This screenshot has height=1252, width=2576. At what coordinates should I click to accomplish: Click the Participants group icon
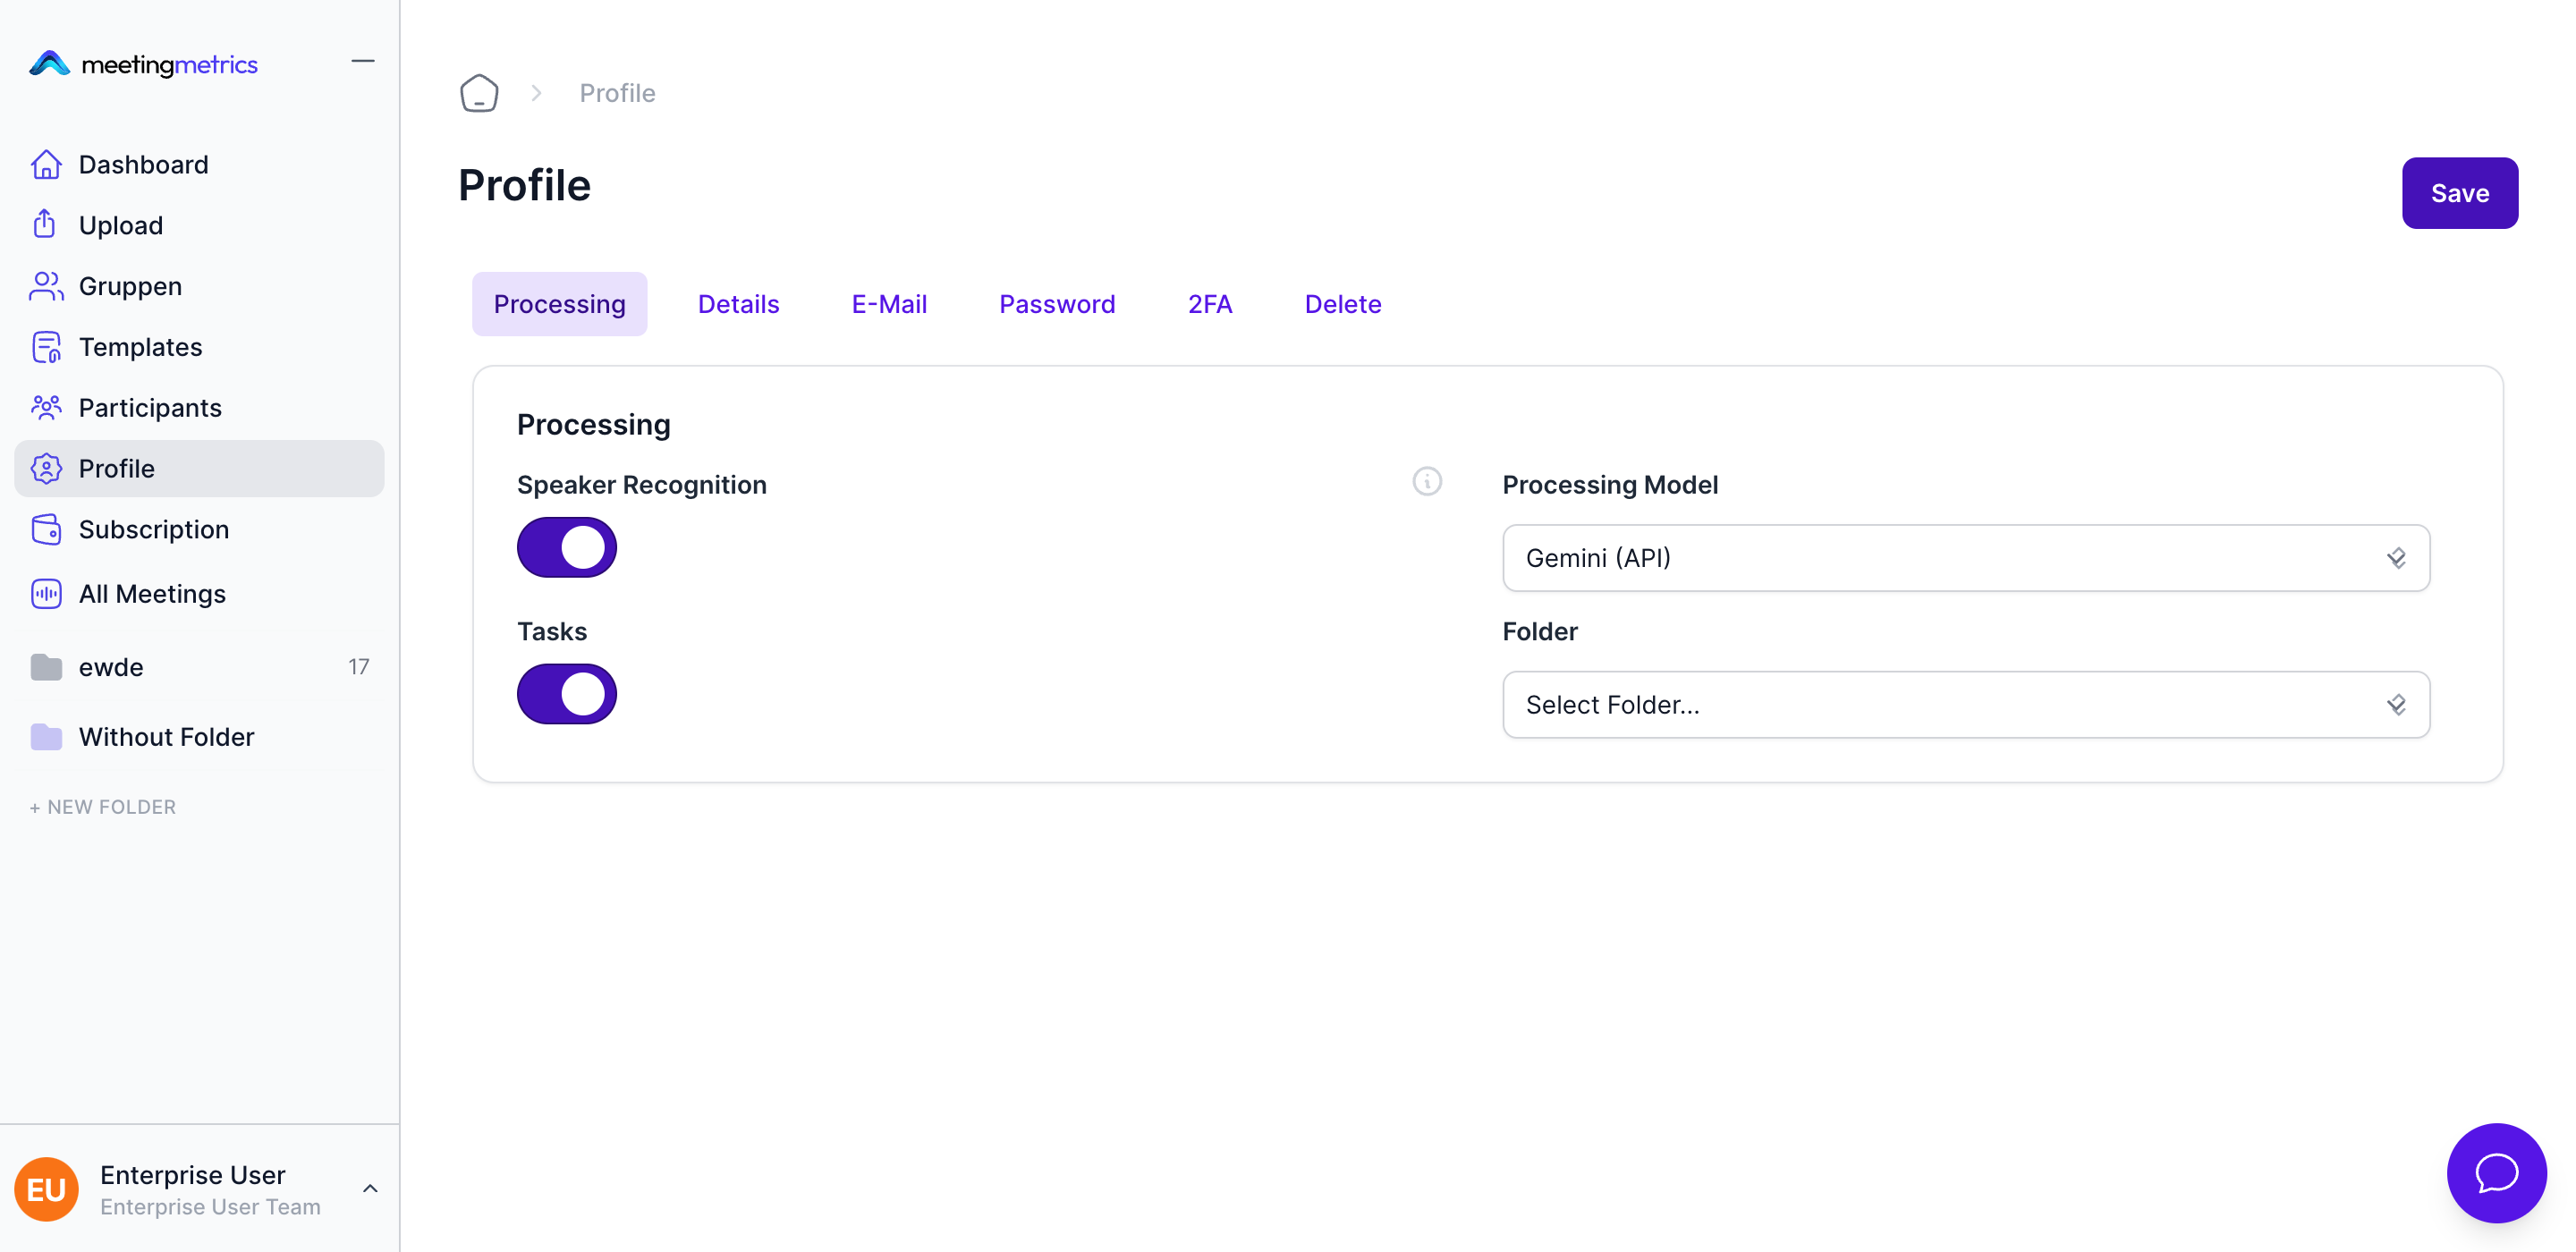46,407
